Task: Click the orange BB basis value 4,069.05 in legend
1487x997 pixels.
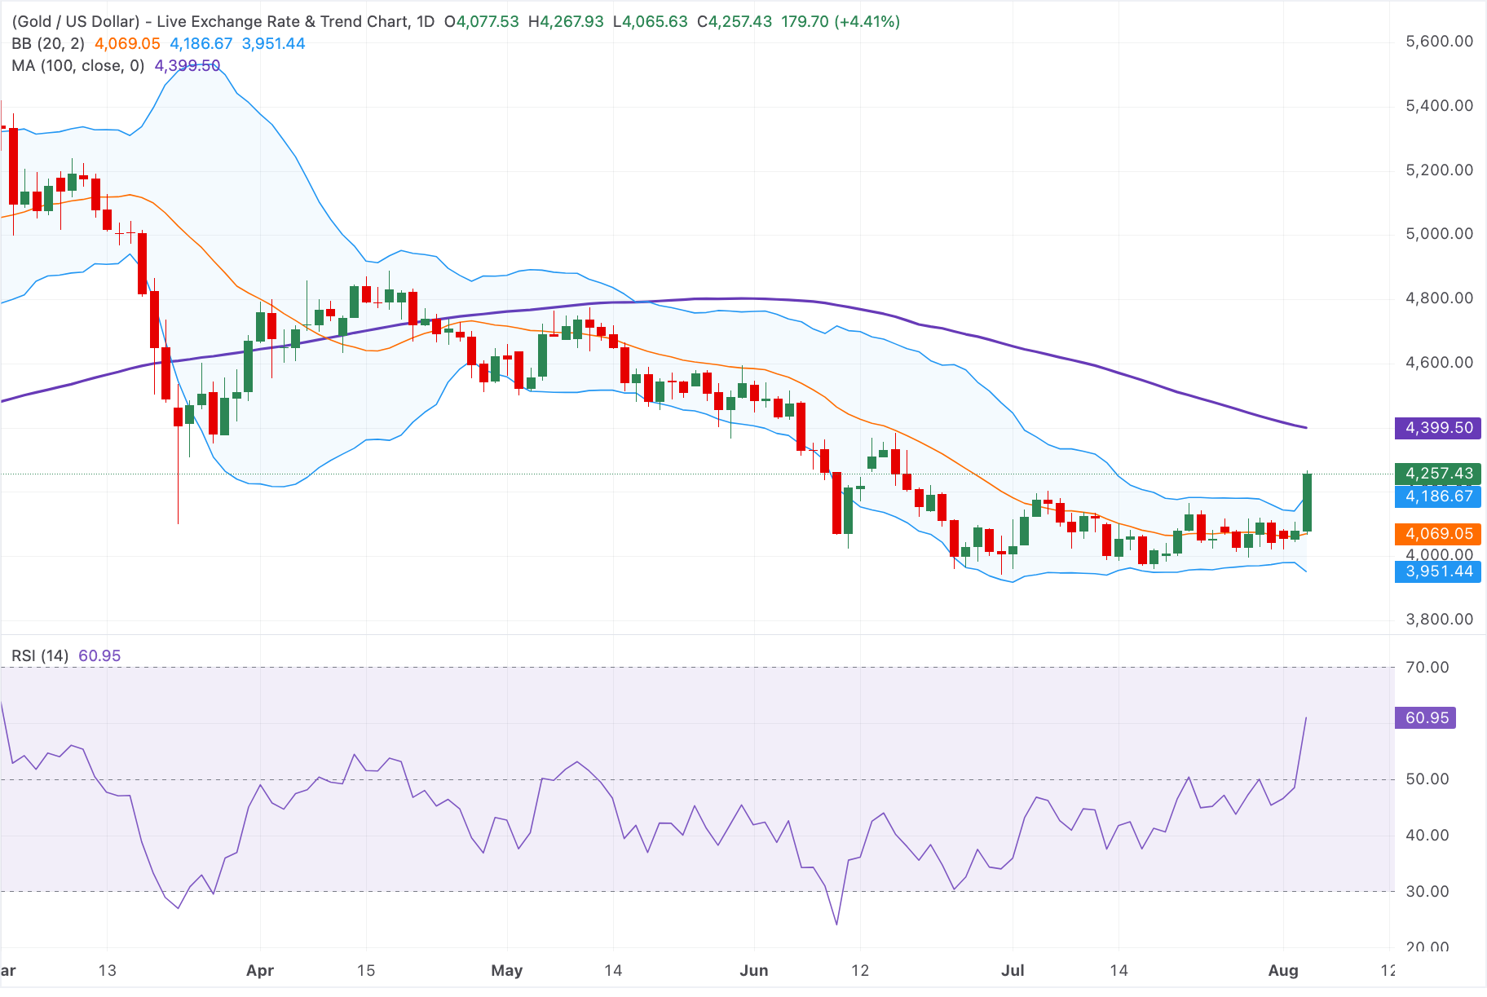Action: (x=127, y=43)
